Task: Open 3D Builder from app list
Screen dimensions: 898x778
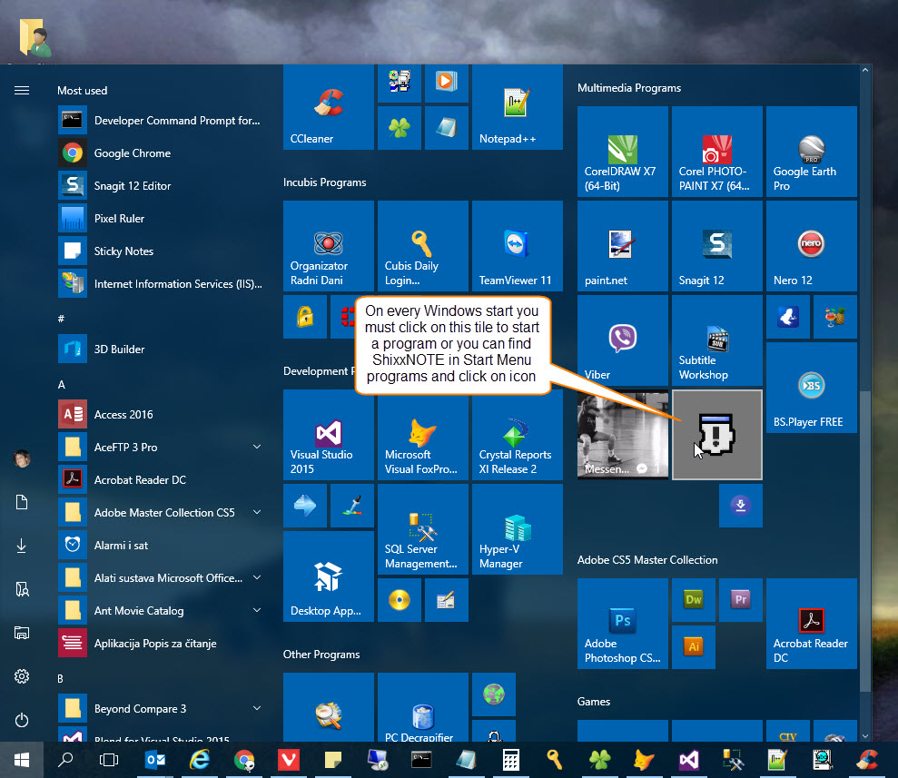Action: pos(160,349)
